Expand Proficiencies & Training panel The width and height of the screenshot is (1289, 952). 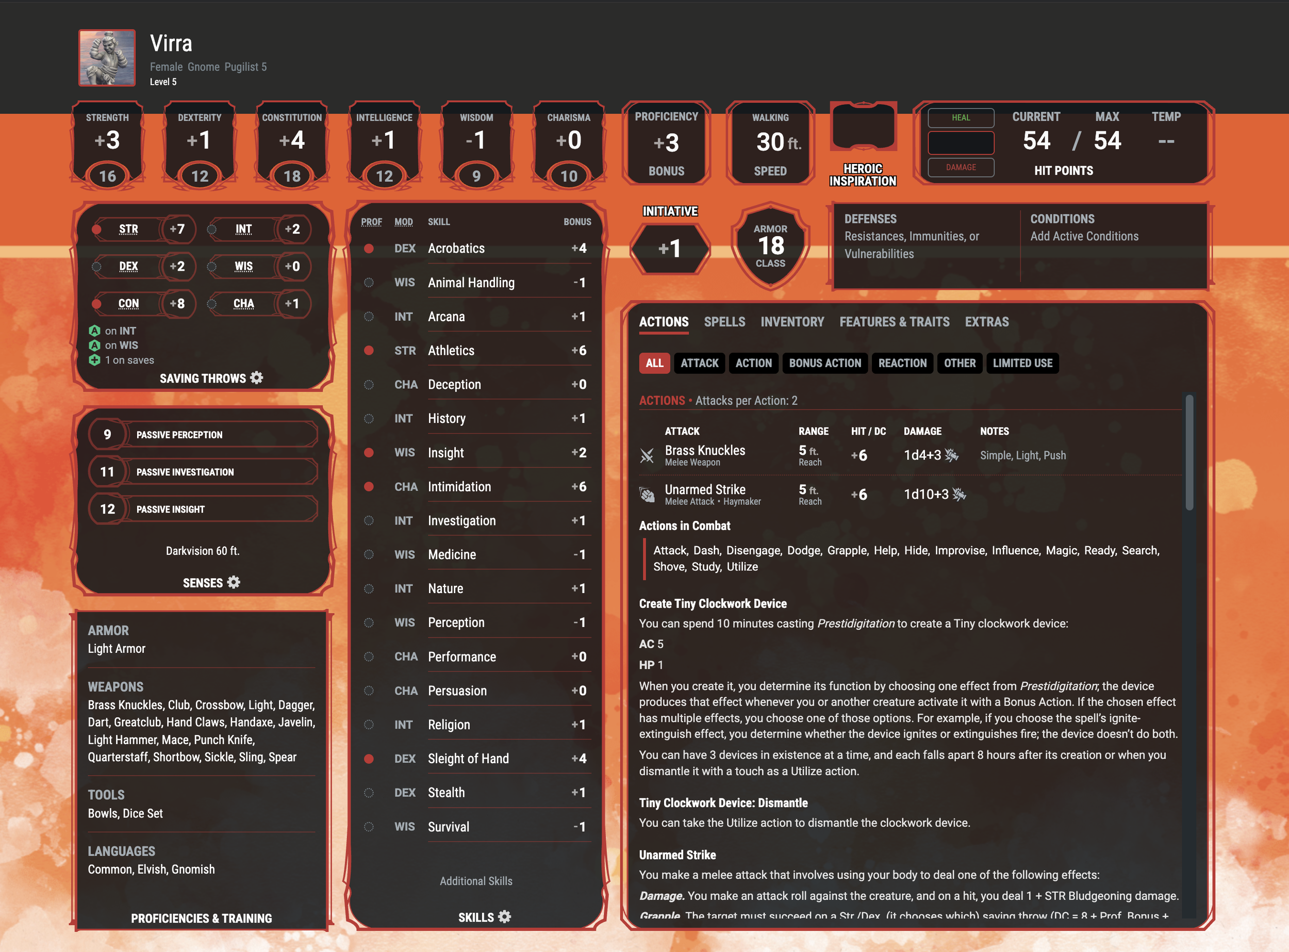coord(201,918)
